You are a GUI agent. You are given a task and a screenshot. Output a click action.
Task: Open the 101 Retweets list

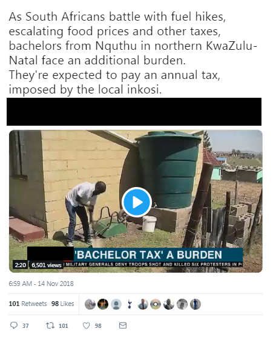(x=28, y=304)
